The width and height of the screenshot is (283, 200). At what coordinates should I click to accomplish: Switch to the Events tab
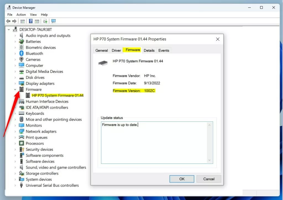coord(164,50)
